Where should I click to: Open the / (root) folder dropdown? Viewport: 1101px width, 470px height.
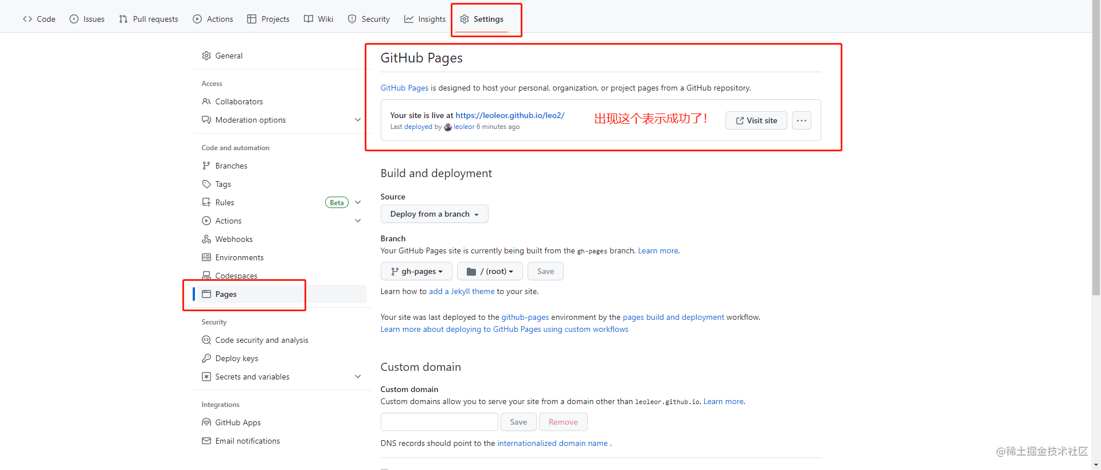(x=490, y=271)
